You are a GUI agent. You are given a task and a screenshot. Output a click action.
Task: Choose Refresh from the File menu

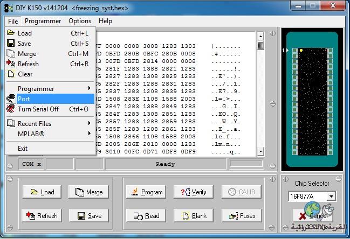pos(51,64)
